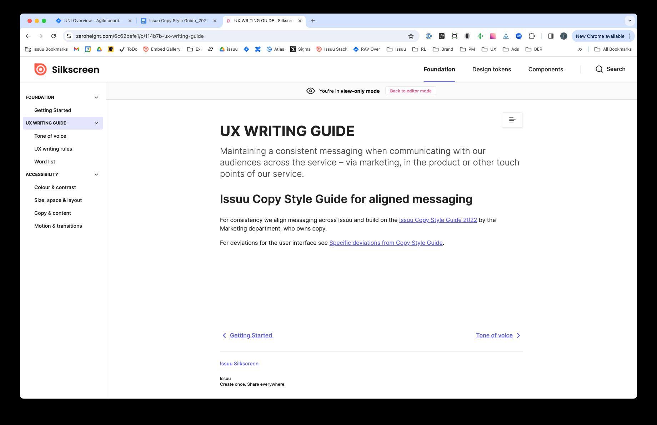Open the Chrome Extensions puzzle menu

(532, 36)
